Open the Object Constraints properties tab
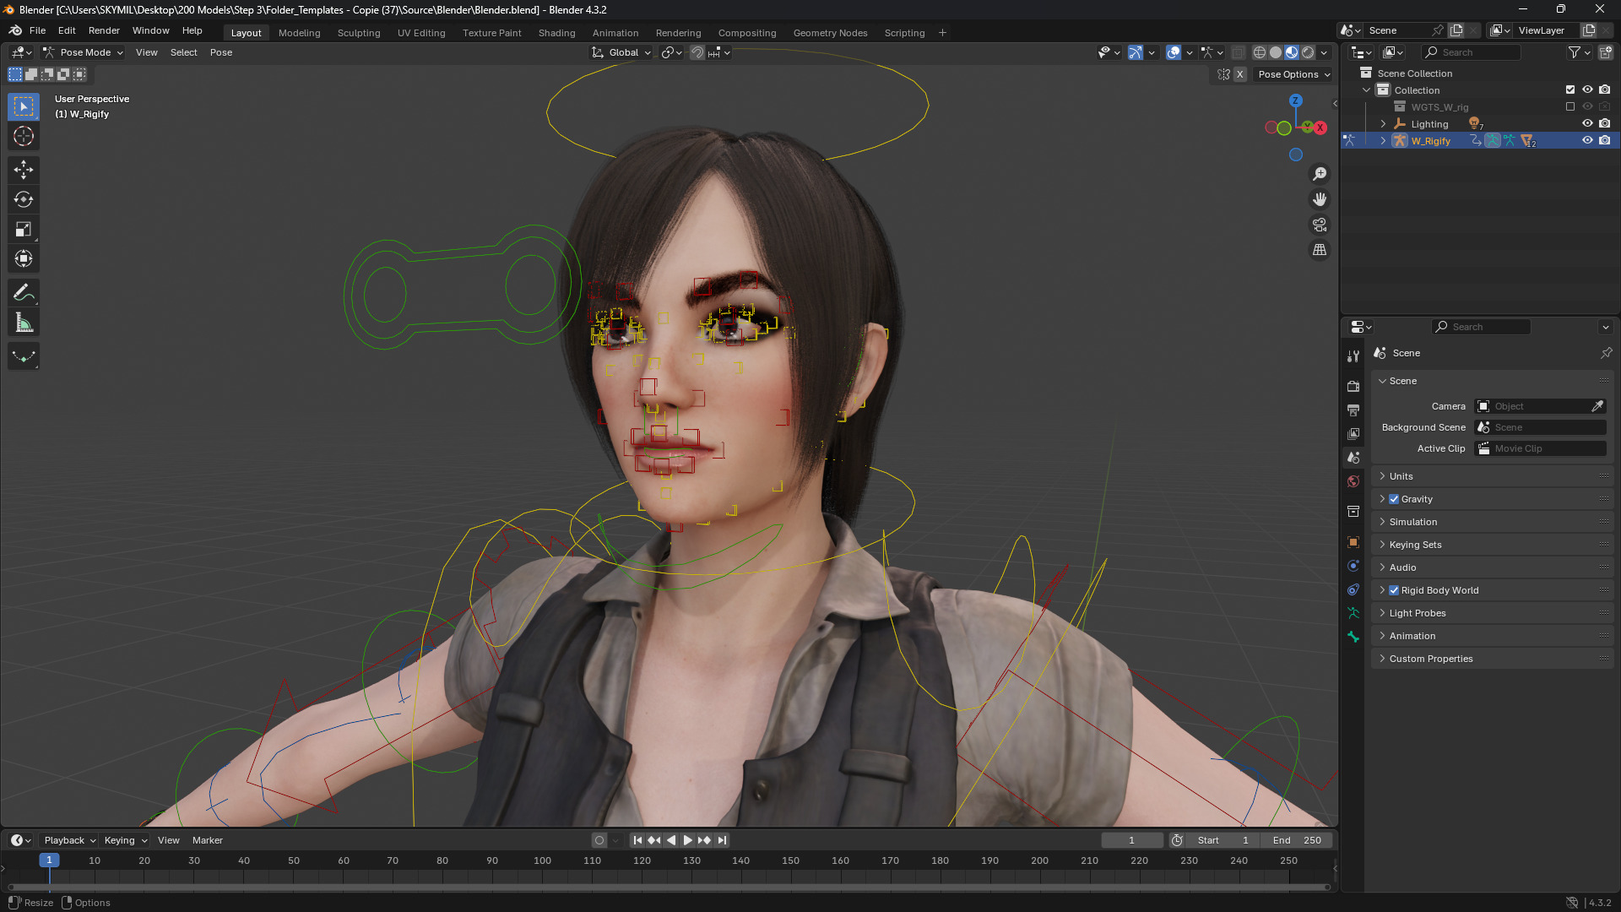The height and width of the screenshot is (912, 1621). [1353, 589]
